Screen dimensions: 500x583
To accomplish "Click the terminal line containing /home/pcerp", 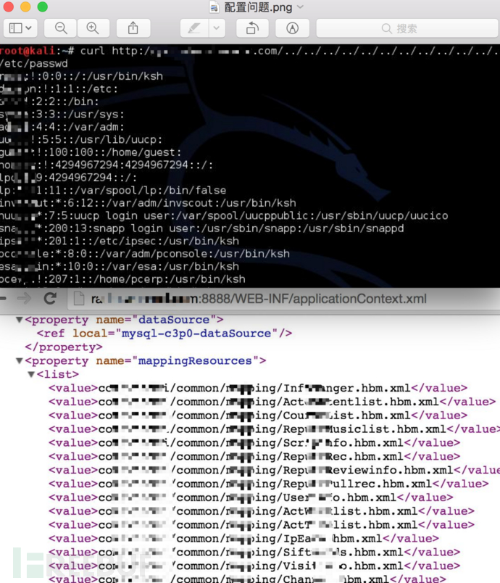I will (x=122, y=279).
